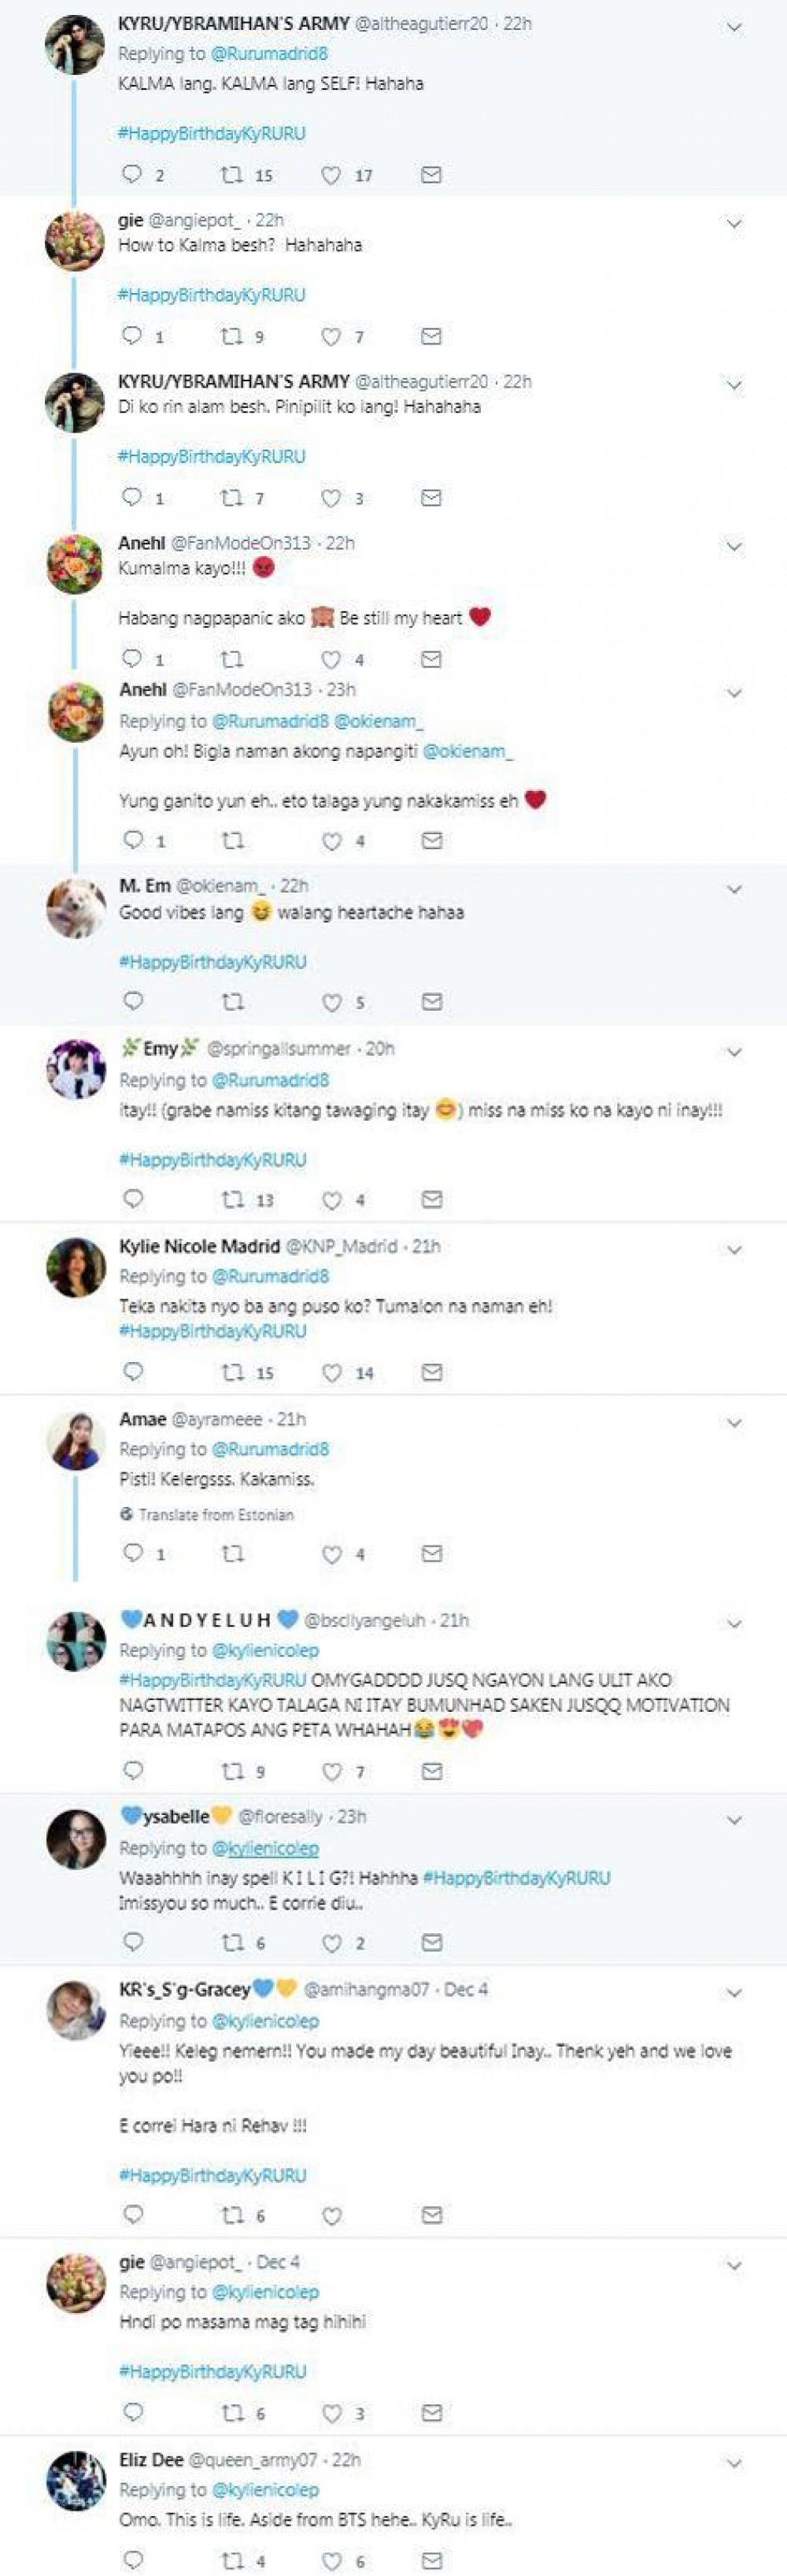Reply to KR's_S'g-Gracey's tweet
This screenshot has height=2576, width=787.
coord(133,2215)
